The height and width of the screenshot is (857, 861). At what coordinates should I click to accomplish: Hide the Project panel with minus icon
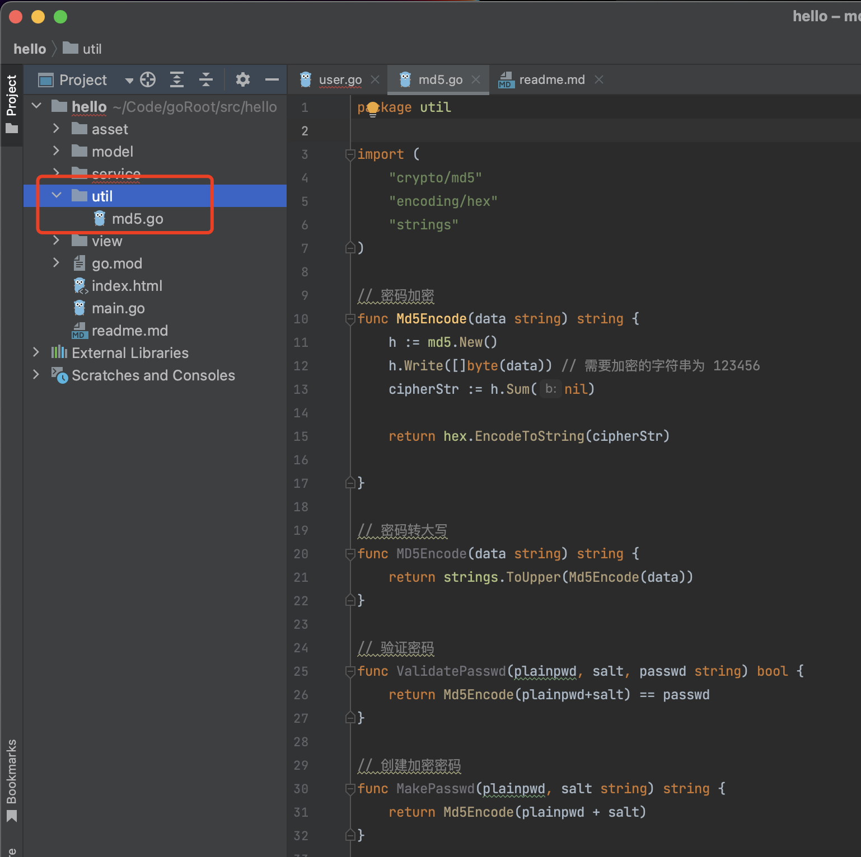pyautogui.click(x=272, y=79)
